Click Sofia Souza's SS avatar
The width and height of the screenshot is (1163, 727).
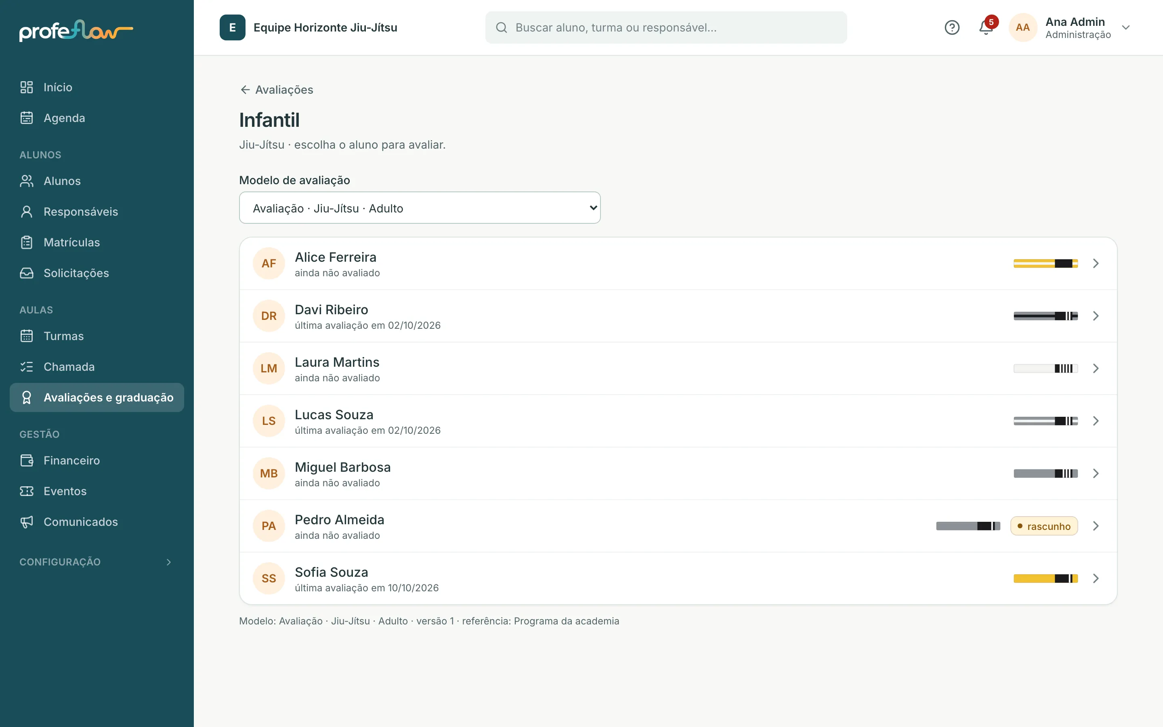coord(269,578)
